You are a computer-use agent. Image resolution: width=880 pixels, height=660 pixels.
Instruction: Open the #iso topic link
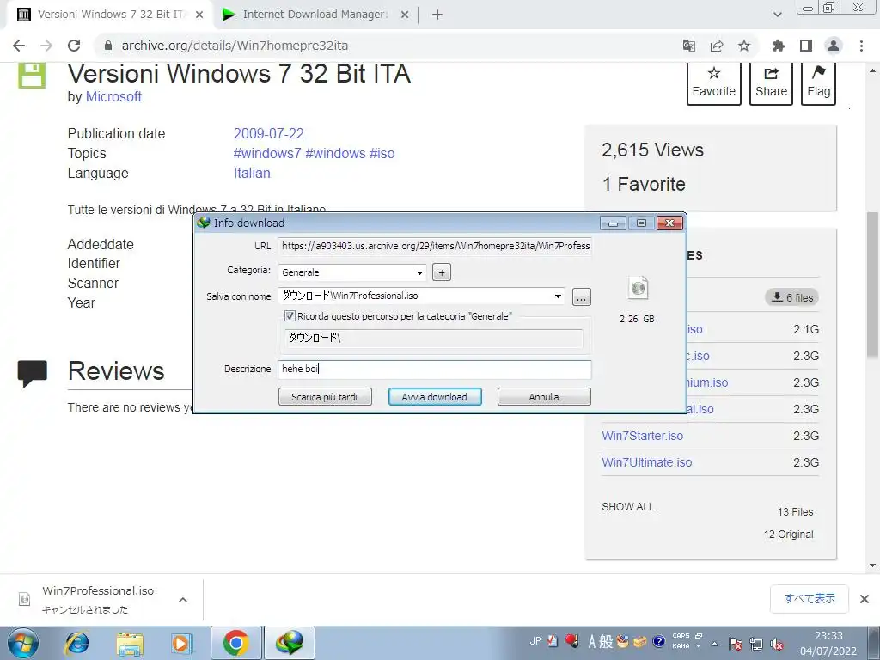click(x=382, y=153)
